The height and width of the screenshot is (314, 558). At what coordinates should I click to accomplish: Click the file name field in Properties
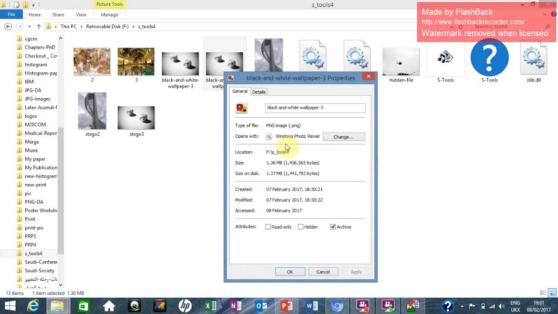click(x=315, y=108)
